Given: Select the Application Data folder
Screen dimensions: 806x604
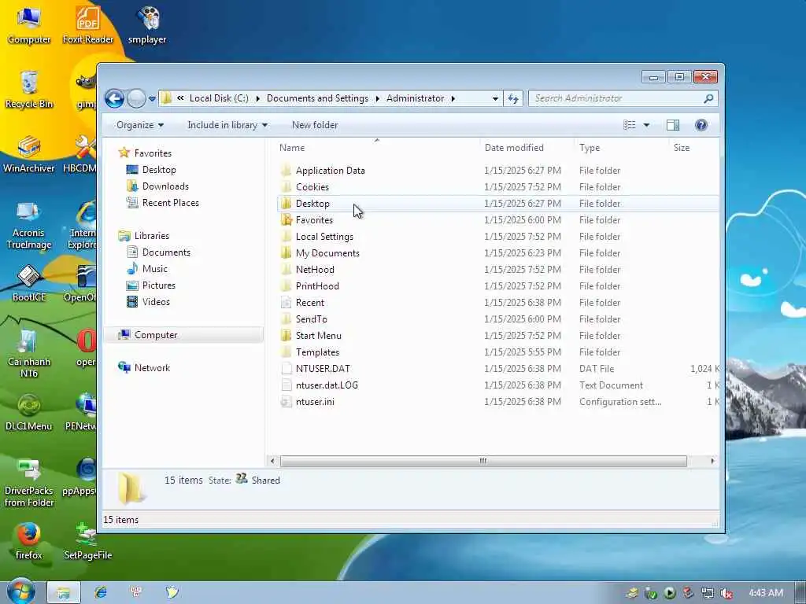Looking at the screenshot, I should pyautogui.click(x=330, y=171).
